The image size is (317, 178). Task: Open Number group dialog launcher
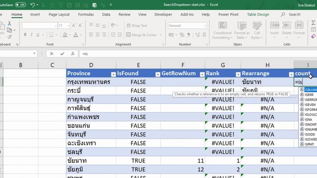207,44
